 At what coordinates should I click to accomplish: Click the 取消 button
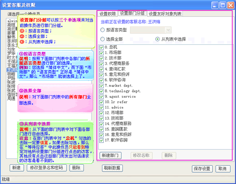coord(222,169)
